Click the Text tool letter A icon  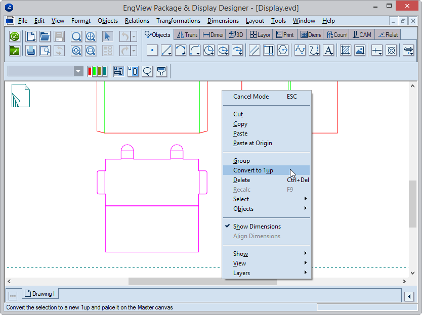coord(328,50)
